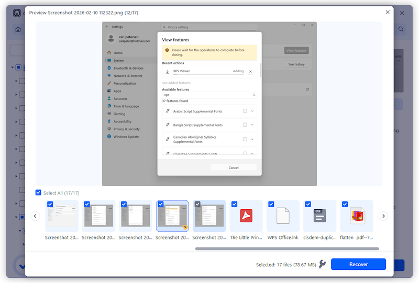Uncheck the third Screenshot thumbnail's checkbox
The height and width of the screenshot is (283, 419).
click(x=124, y=204)
